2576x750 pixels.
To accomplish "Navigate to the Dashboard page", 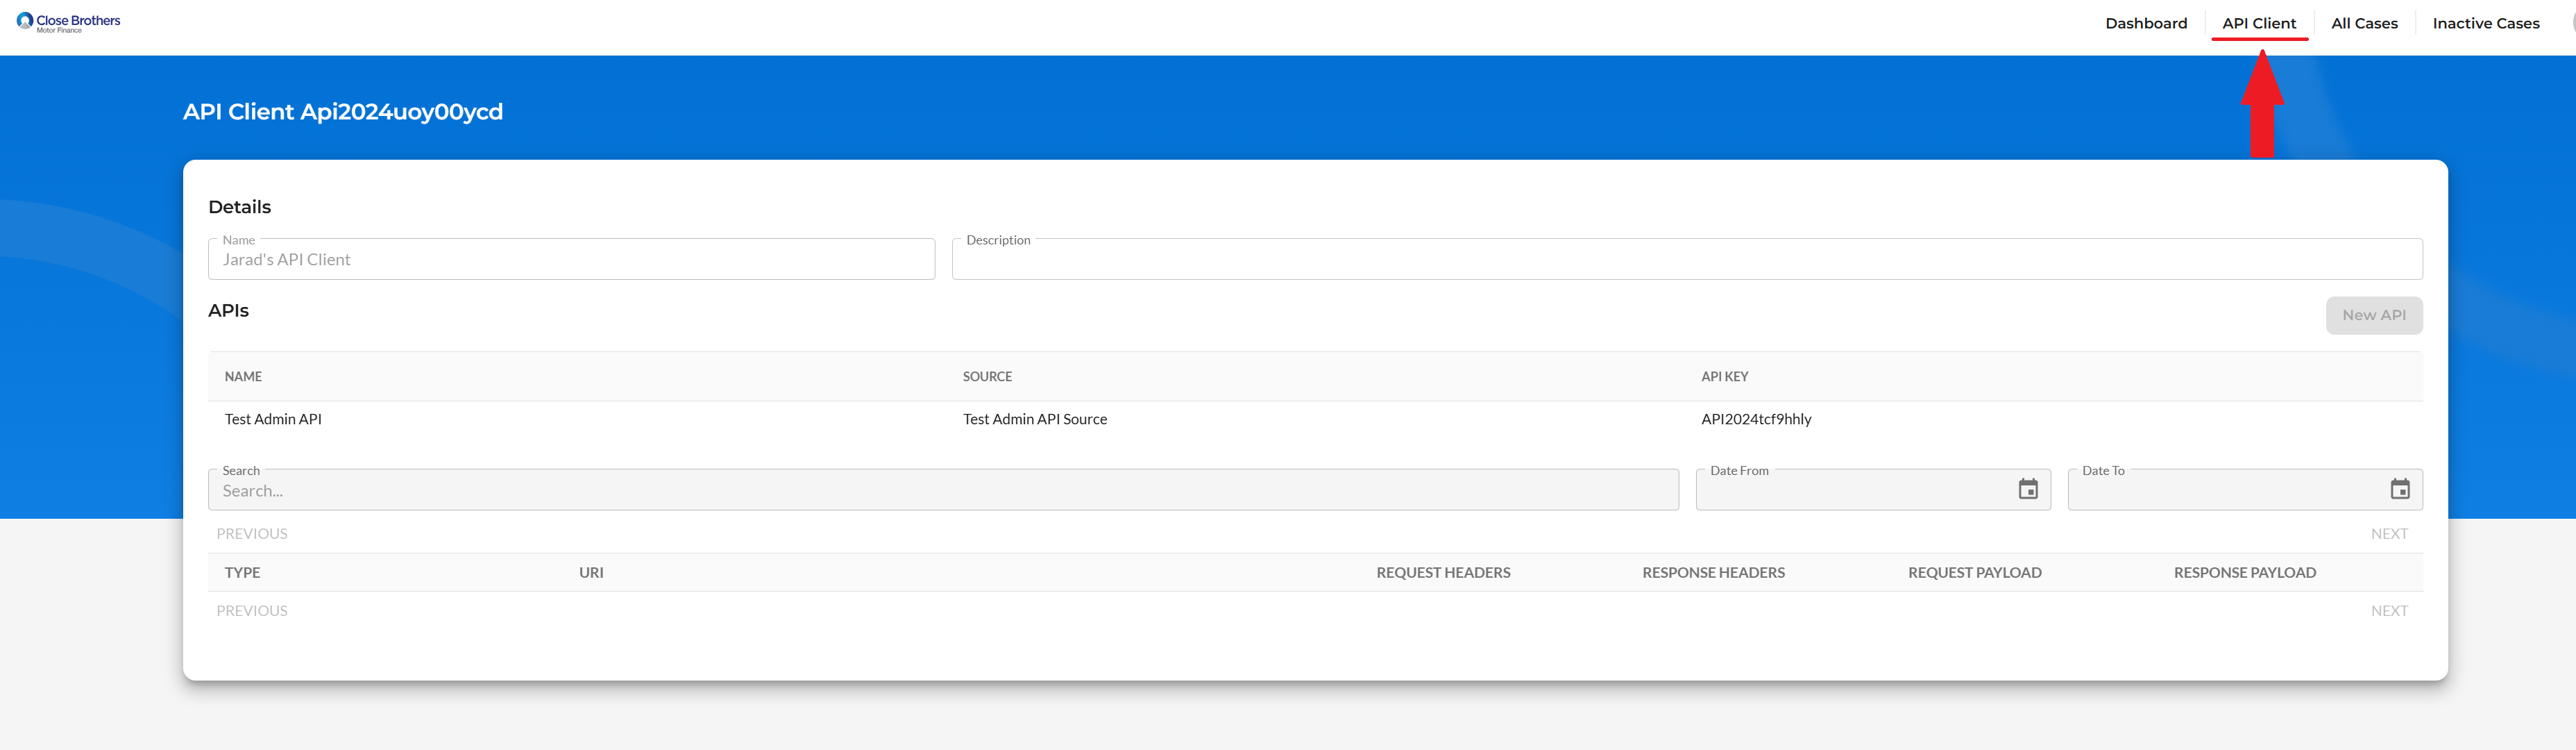I will (2146, 23).
